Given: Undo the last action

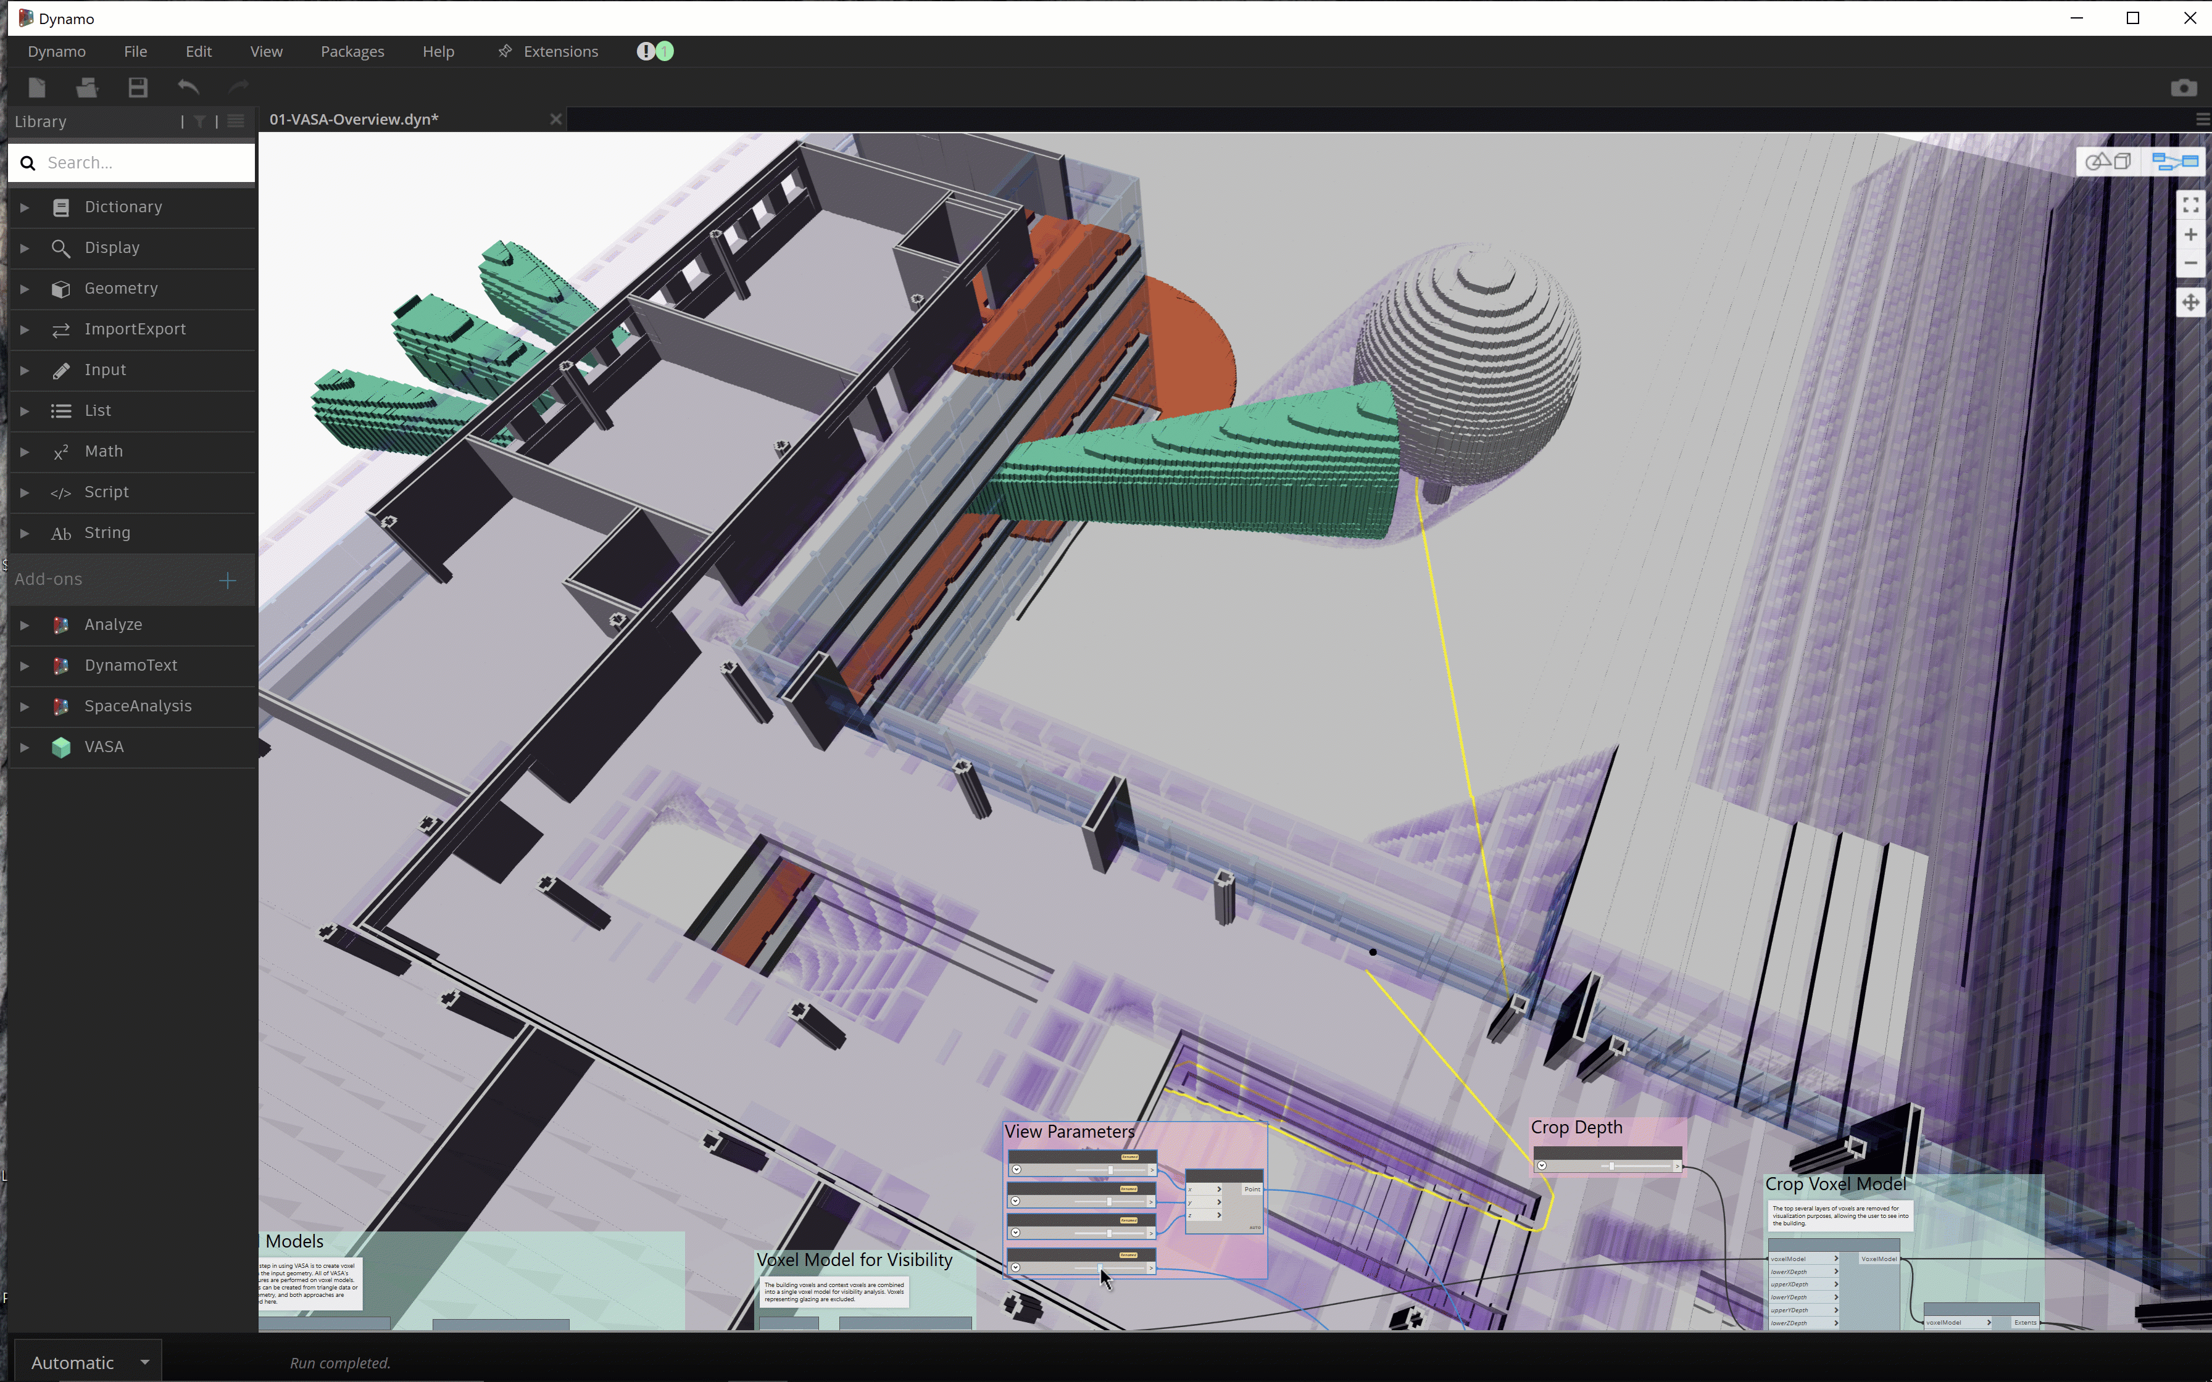Looking at the screenshot, I should pos(188,87).
